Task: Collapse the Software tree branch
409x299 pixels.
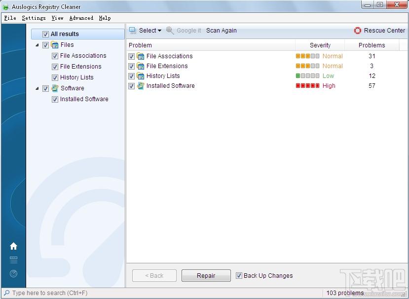Action: click(x=37, y=88)
